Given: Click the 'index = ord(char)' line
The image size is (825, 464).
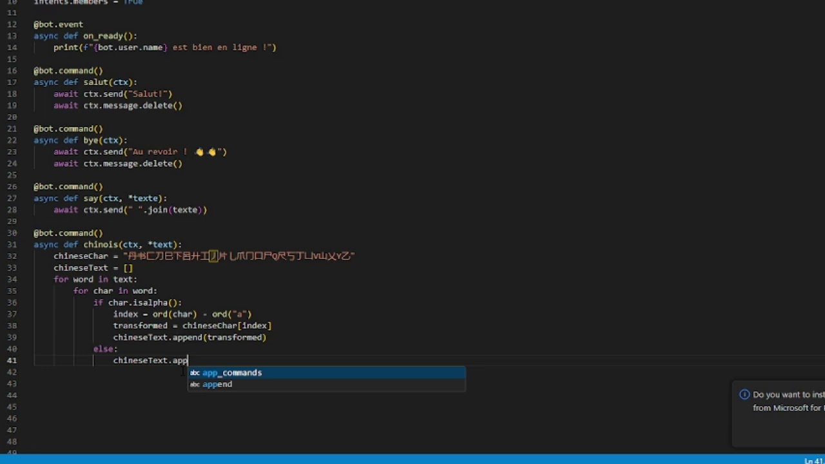Looking at the screenshot, I should (x=182, y=314).
